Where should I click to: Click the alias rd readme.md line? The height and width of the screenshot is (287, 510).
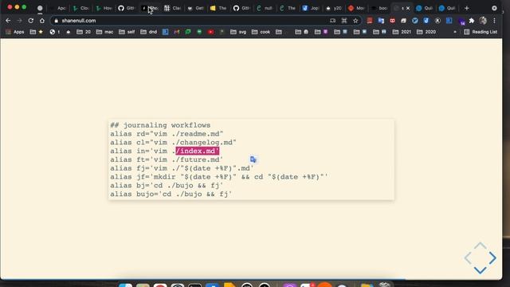pos(167,134)
